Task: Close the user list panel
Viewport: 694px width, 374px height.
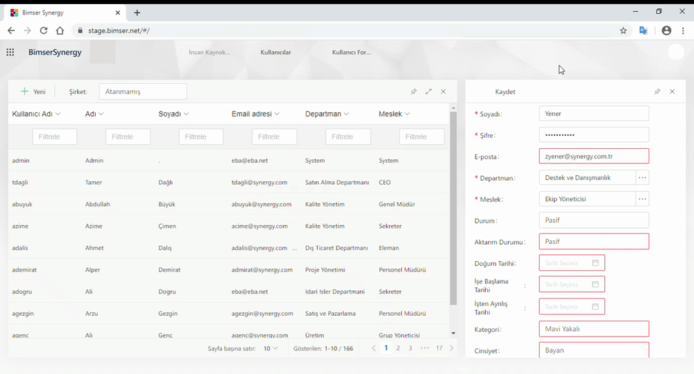Action: [x=443, y=91]
